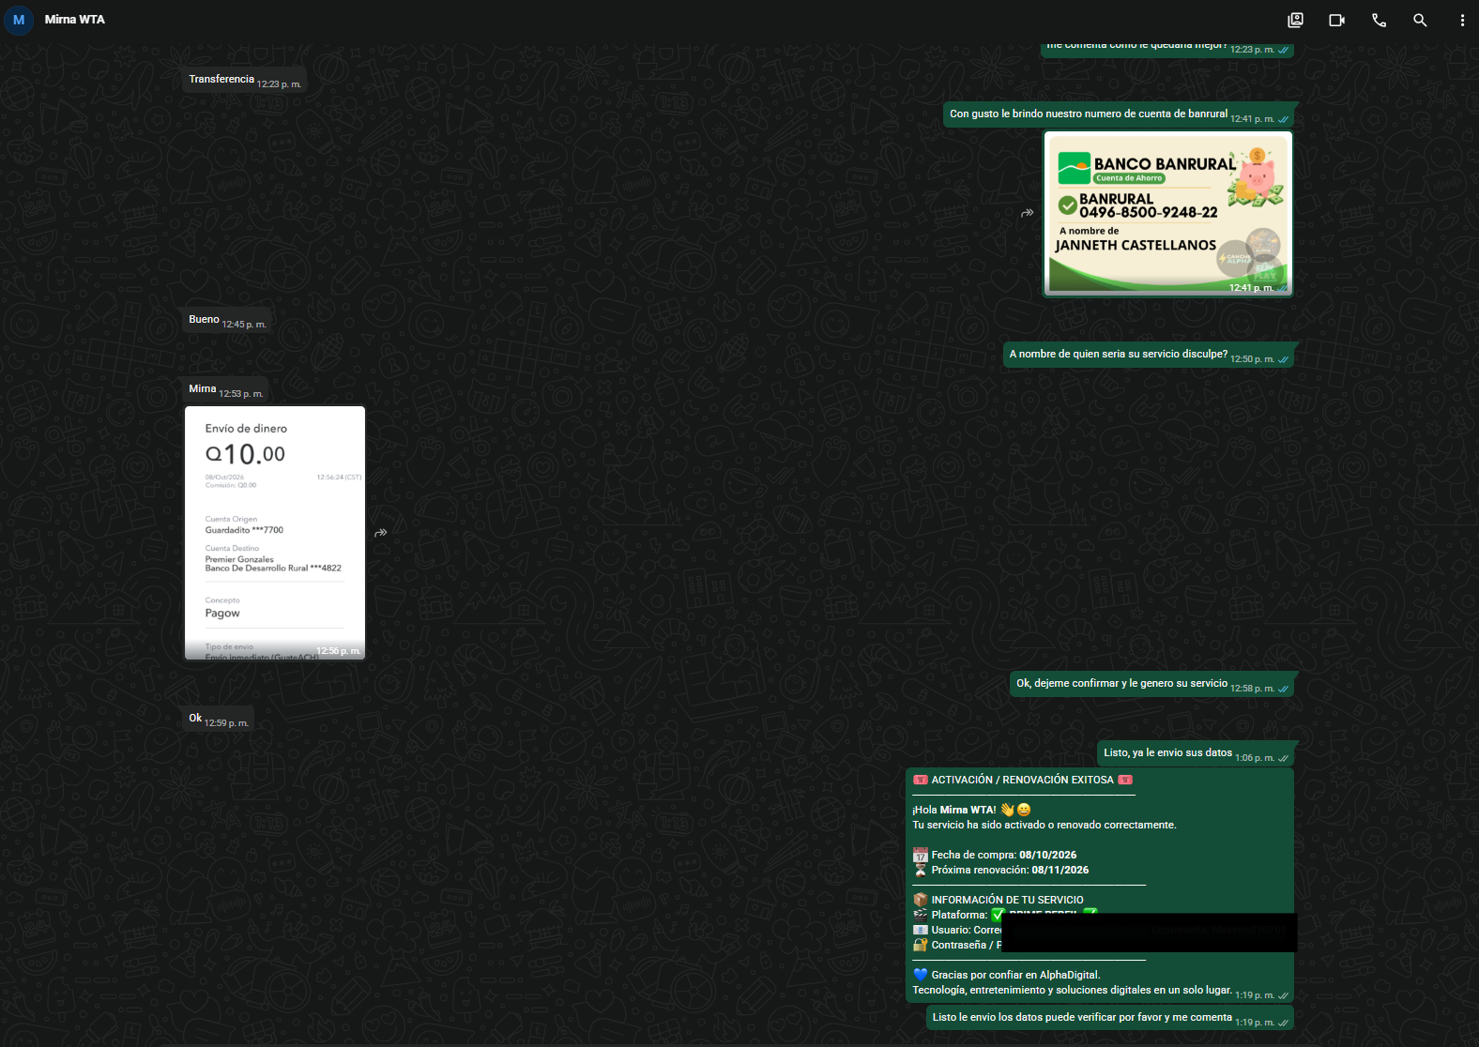Viewport: 1479px width, 1047px height.
Task: Open the Banco Banrural account image
Action: pos(1168,214)
